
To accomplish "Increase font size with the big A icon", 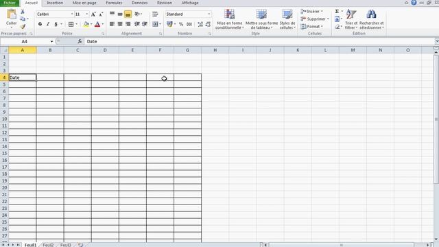I will point(93,14).
